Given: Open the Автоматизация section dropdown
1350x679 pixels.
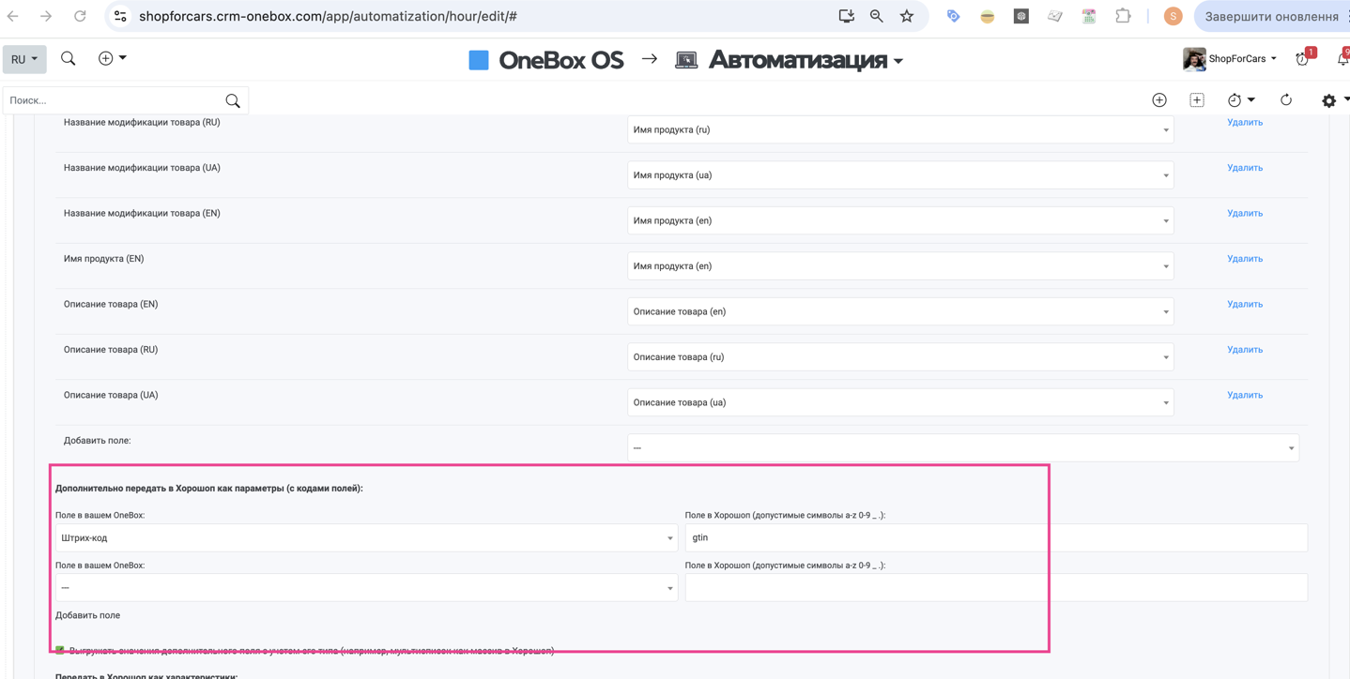Looking at the screenshot, I should [805, 60].
